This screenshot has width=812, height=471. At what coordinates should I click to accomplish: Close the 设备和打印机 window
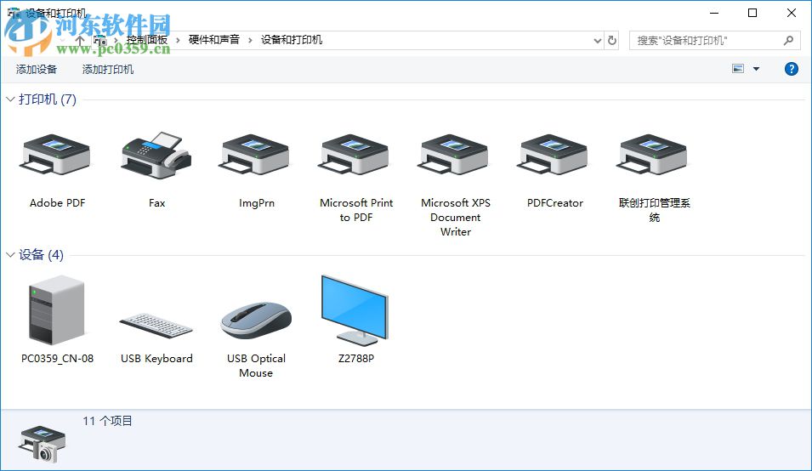point(792,13)
